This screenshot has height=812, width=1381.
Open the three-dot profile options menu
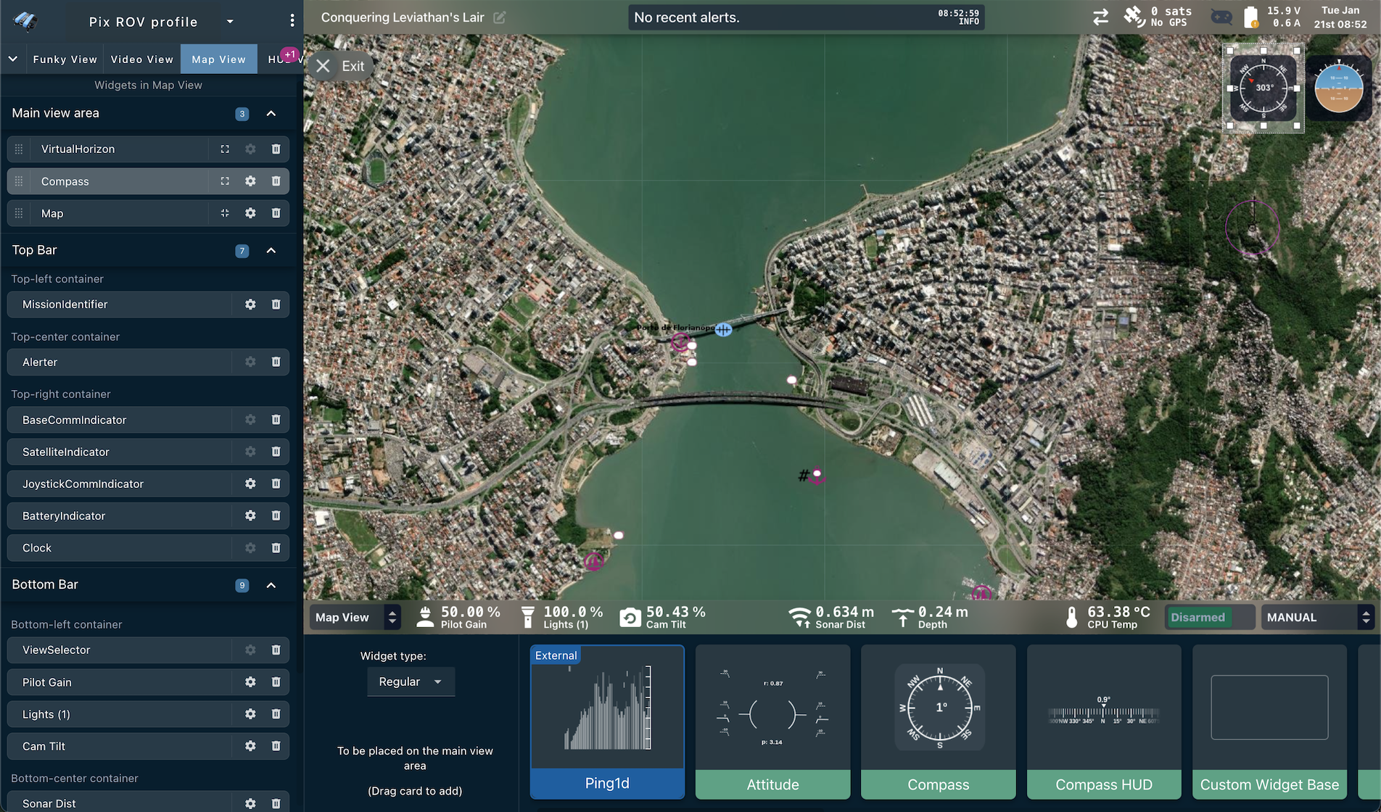tap(292, 21)
